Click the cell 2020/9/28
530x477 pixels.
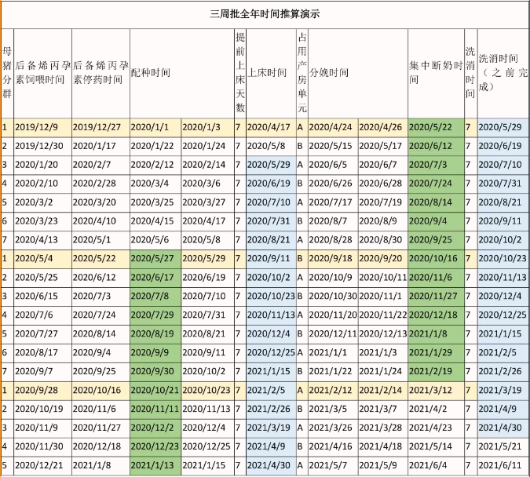pos(43,391)
